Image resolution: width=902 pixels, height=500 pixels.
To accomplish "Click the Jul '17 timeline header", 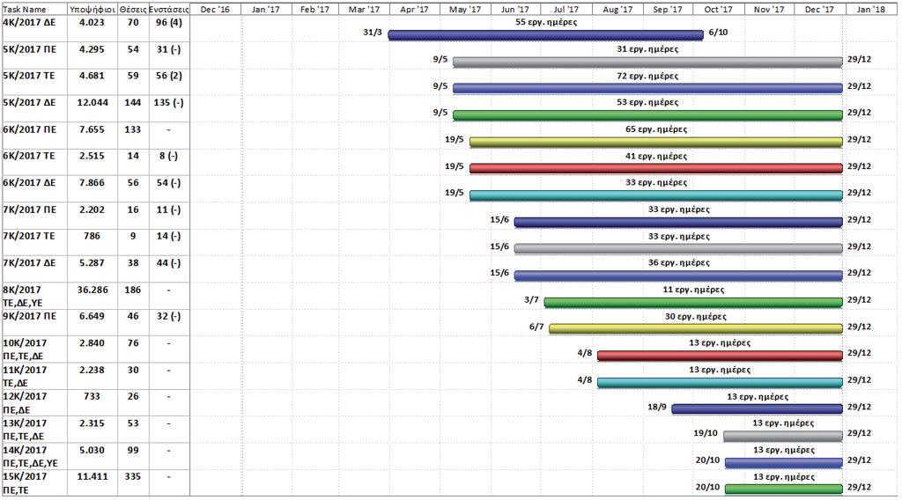I will tap(566, 9).
